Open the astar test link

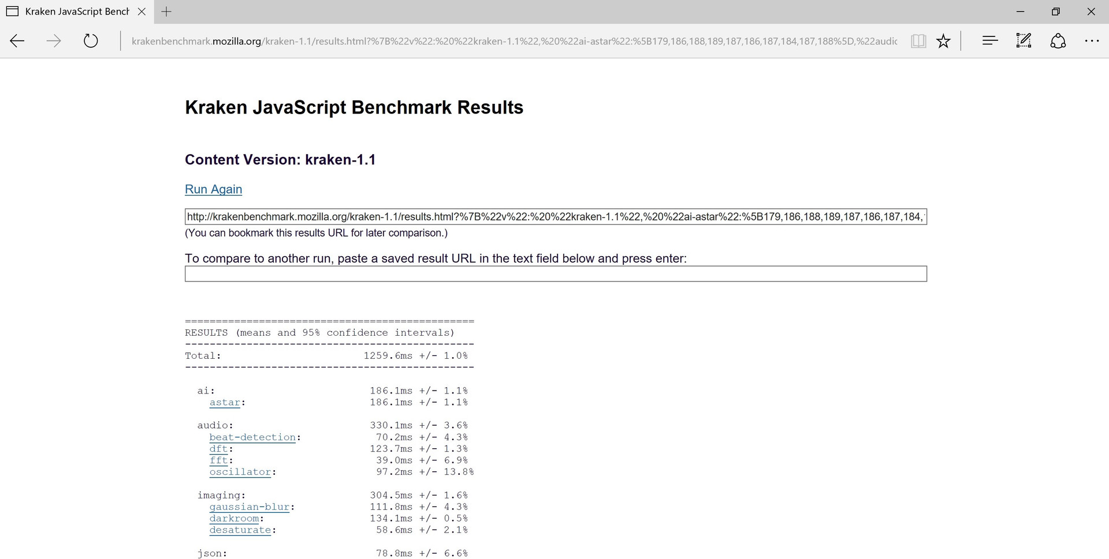pos(225,403)
